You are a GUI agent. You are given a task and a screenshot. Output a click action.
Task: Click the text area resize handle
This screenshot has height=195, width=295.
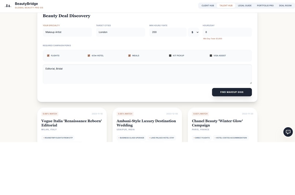[251, 83]
